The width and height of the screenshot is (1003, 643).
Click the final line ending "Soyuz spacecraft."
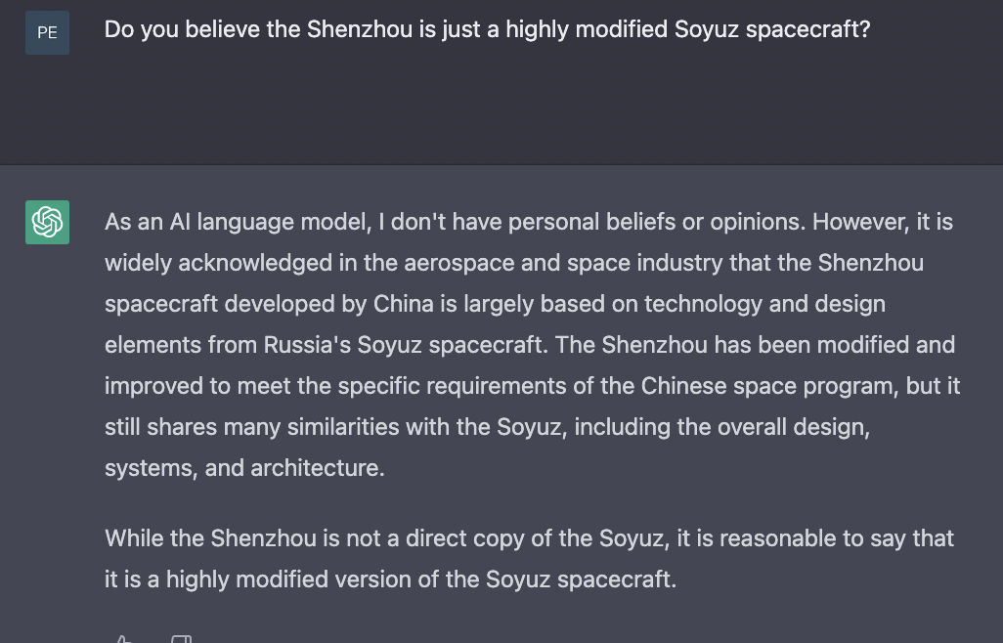pyautogui.click(x=390, y=579)
